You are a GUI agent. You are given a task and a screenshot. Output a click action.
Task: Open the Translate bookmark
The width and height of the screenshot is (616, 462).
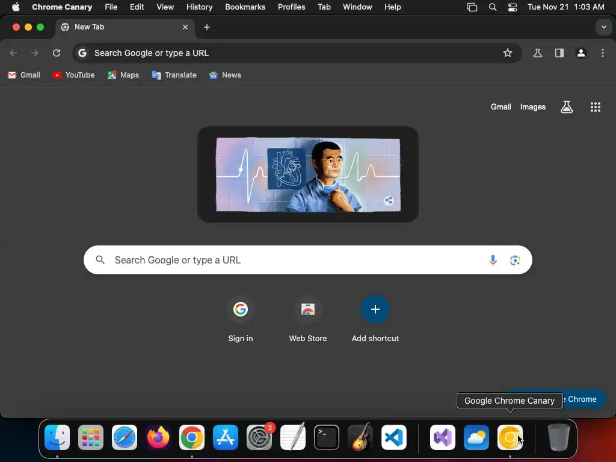click(x=174, y=75)
